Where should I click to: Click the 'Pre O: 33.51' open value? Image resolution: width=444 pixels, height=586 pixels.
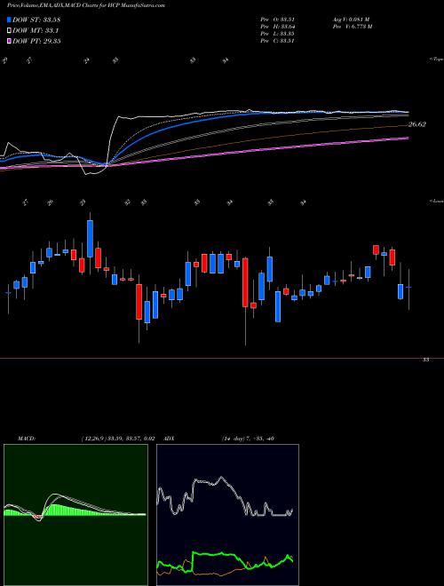[278, 19]
